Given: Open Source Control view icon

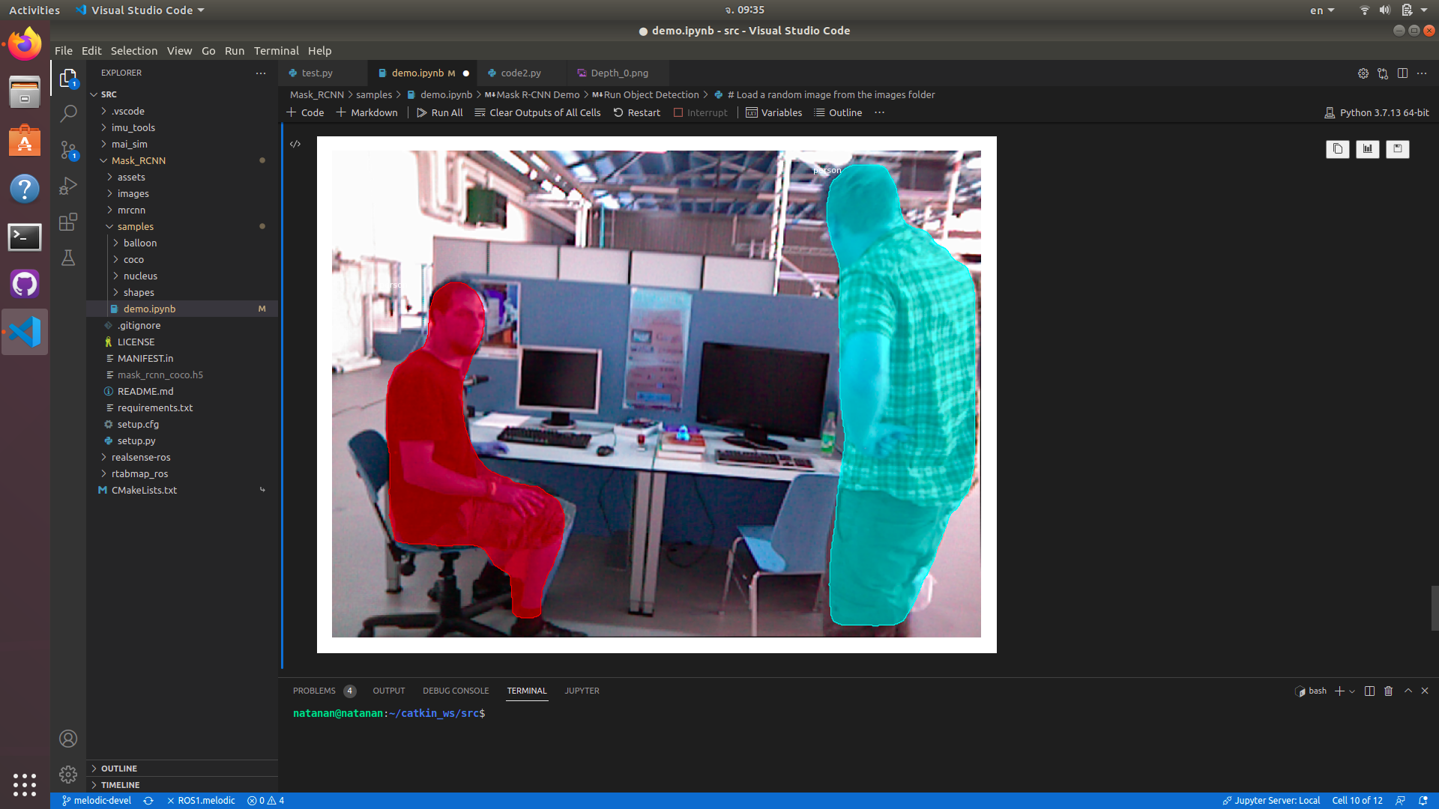Looking at the screenshot, I should (x=68, y=150).
